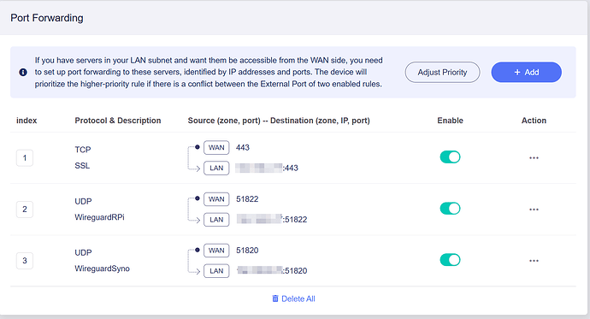Click the trash icon beside Delete All
This screenshot has width=590, height=319.
275,298
